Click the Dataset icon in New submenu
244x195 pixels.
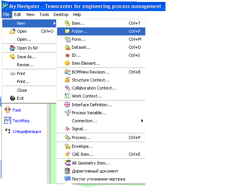tap(67, 47)
